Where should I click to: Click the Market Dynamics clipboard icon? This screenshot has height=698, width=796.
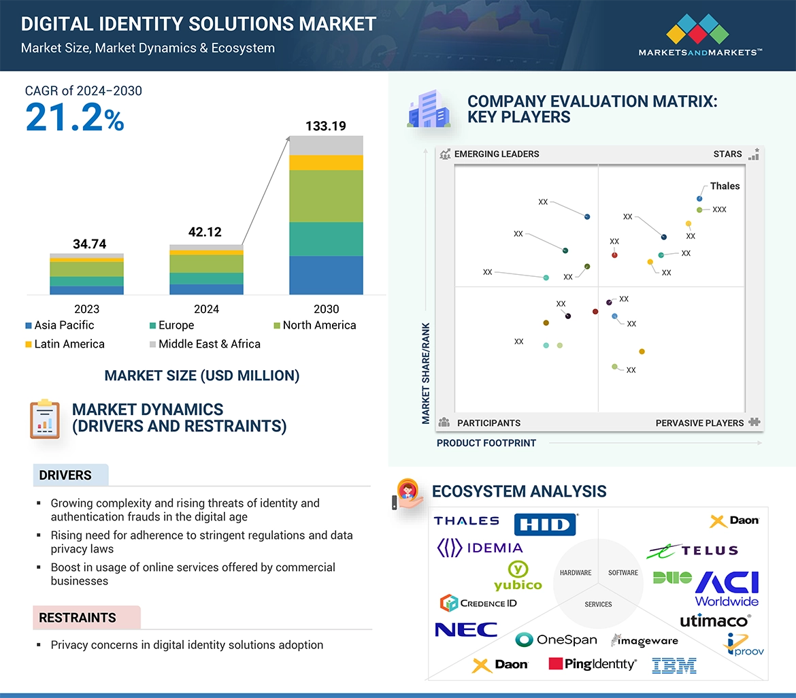pyautogui.click(x=45, y=418)
